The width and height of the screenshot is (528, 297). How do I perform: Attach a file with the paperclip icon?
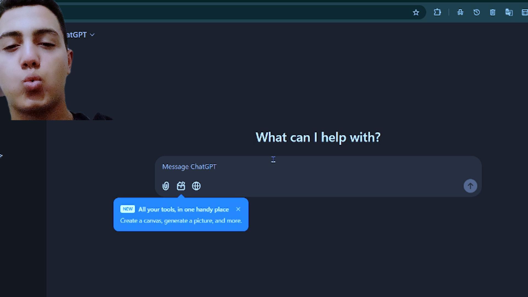[166, 186]
